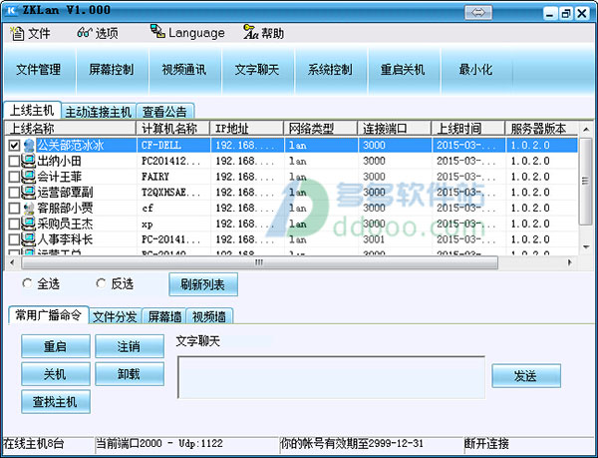598x458 pixels.
Task: Click the user icon for 客服部小贾
Action: click(29, 208)
